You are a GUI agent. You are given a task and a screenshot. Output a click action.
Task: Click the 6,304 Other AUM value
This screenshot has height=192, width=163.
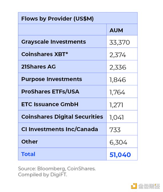pyautogui.click(x=118, y=142)
